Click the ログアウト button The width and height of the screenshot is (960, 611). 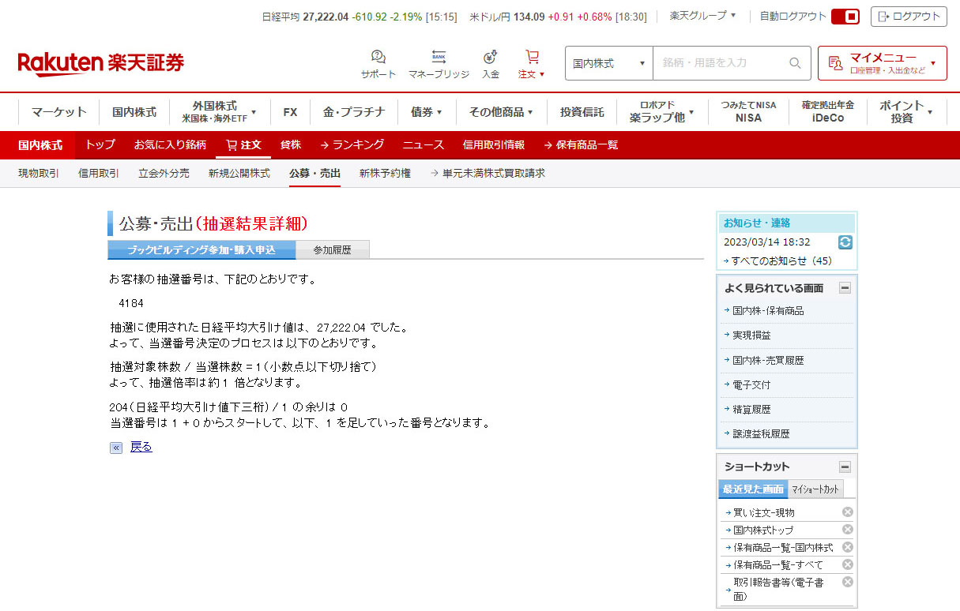[909, 17]
